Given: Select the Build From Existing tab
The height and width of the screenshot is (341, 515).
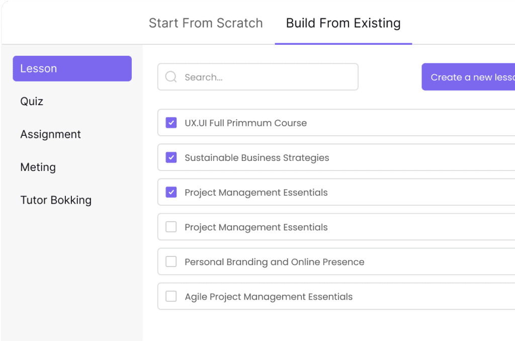Looking at the screenshot, I should point(343,23).
